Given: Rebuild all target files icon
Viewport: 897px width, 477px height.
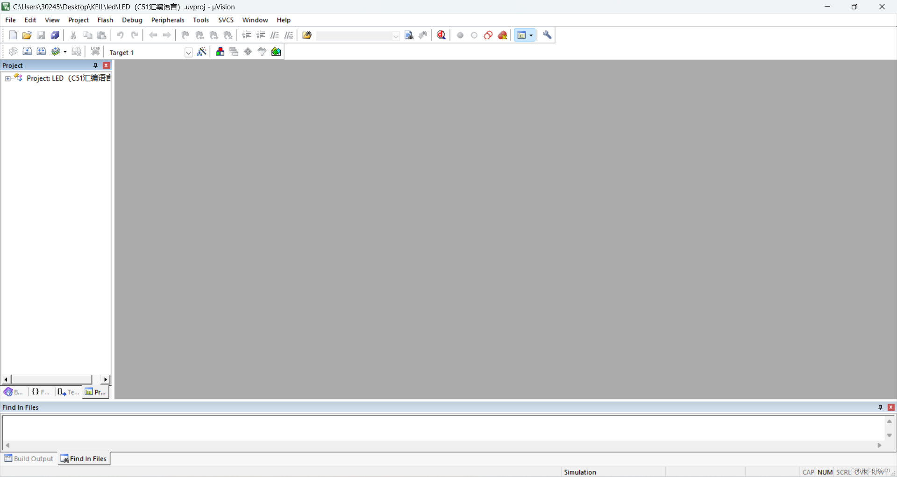Looking at the screenshot, I should [x=41, y=51].
